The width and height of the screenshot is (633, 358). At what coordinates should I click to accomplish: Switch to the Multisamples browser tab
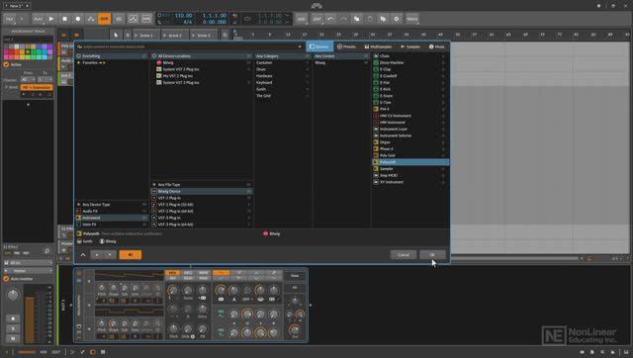pyautogui.click(x=378, y=46)
